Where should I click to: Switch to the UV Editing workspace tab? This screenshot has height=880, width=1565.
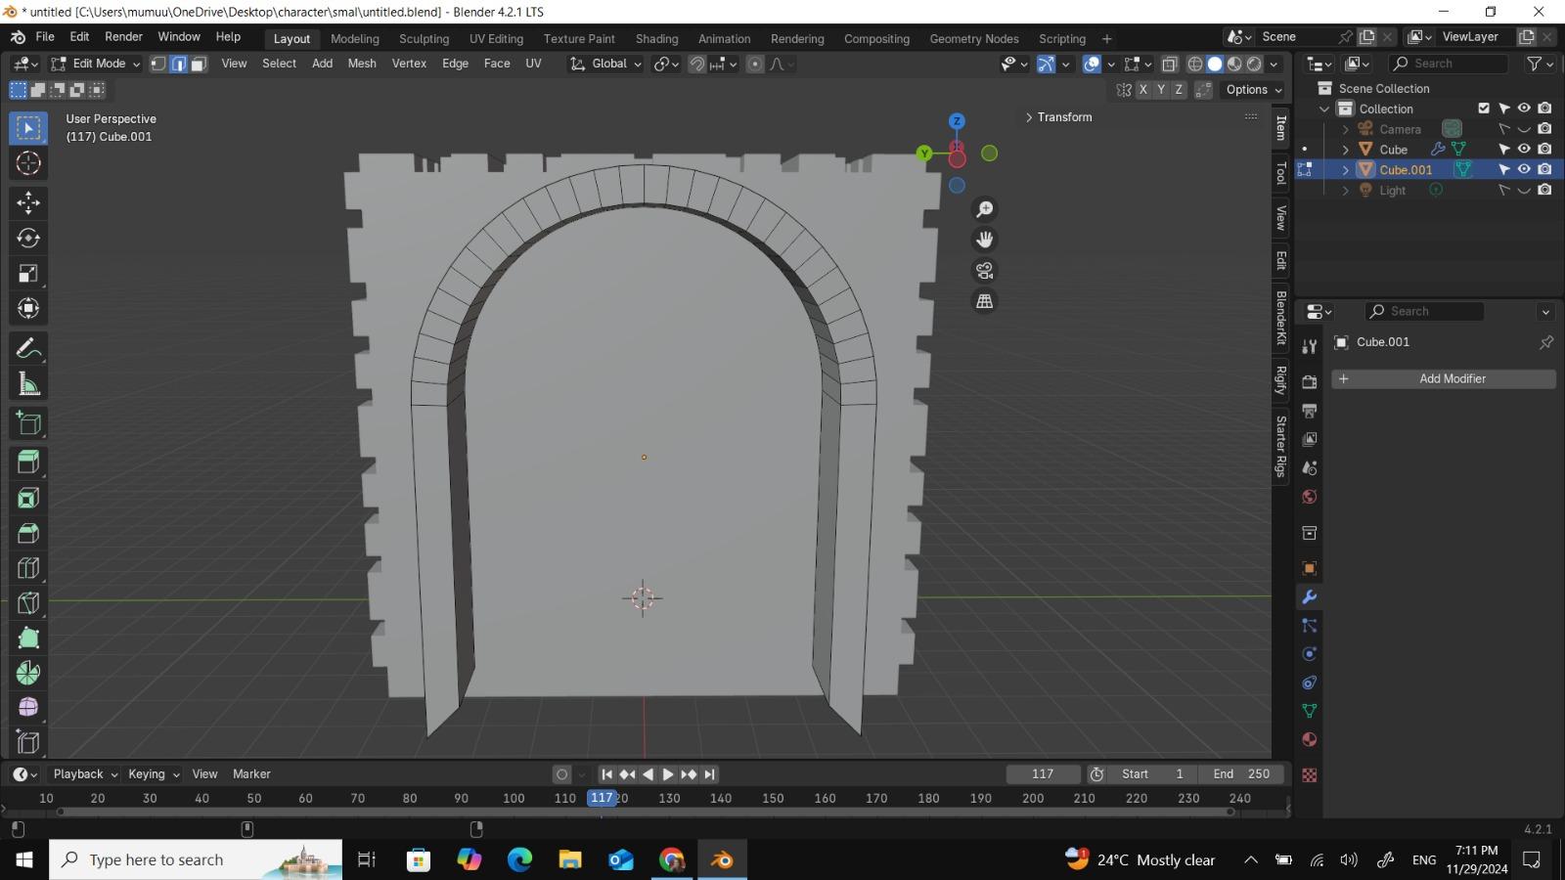click(x=496, y=38)
